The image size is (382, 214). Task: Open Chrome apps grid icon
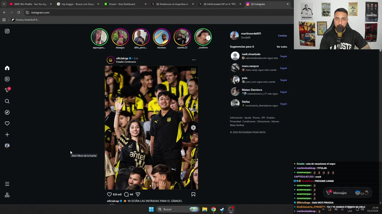coord(4,20)
